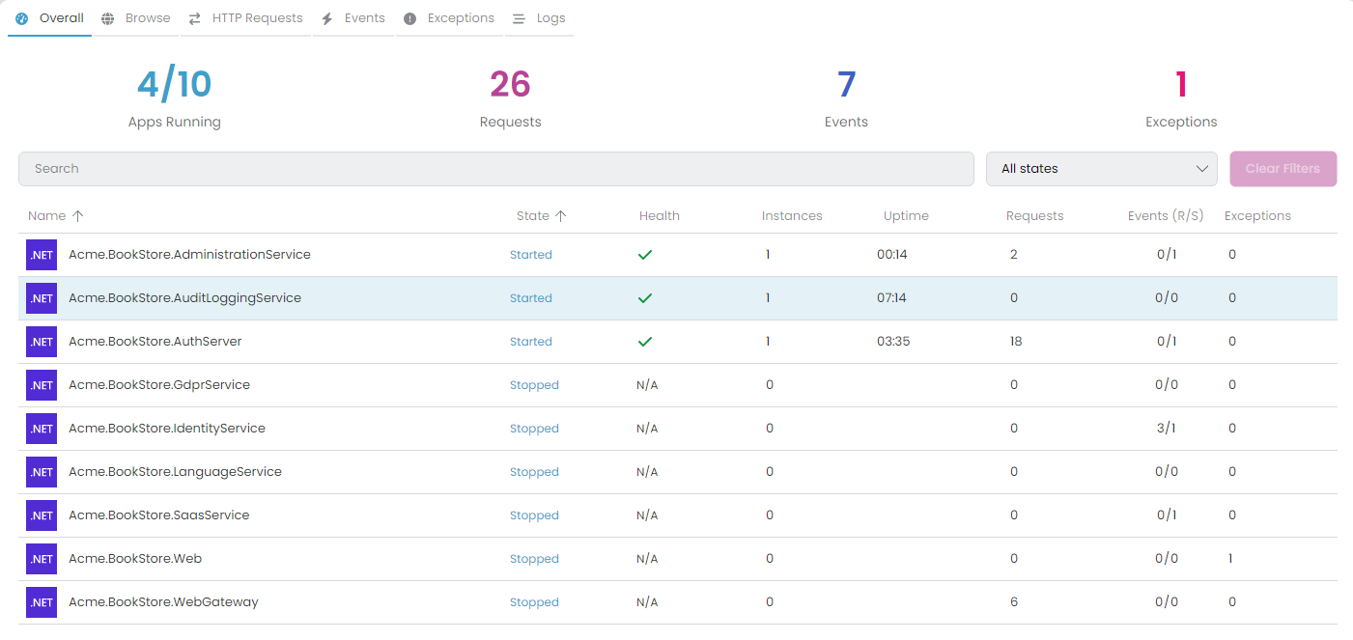1353x640 pixels.
Task: Click exceptions value 1 for Acme.BookStore.Web
Action: pos(1230,559)
